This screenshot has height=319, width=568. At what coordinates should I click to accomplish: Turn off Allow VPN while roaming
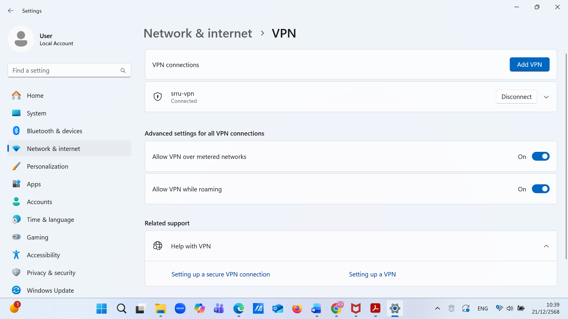tap(540, 189)
